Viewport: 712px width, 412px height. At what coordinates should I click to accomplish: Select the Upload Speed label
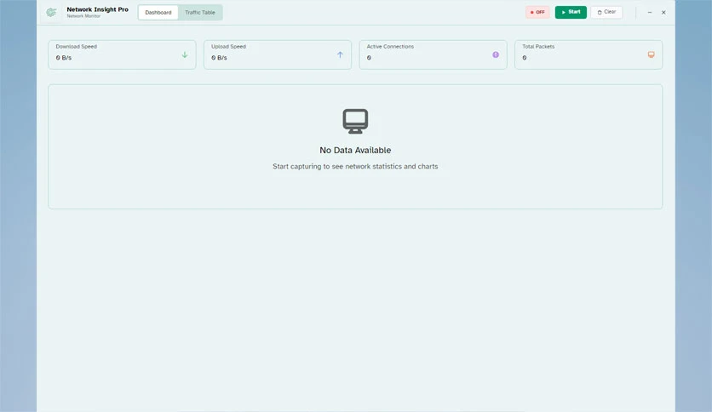(228, 46)
